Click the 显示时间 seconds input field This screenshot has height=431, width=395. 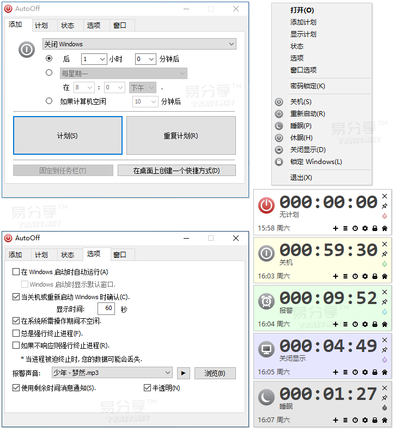coord(106,308)
